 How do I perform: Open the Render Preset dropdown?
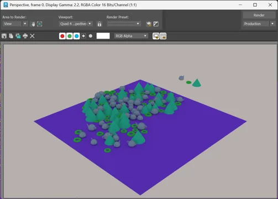pyautogui.click(x=124, y=24)
